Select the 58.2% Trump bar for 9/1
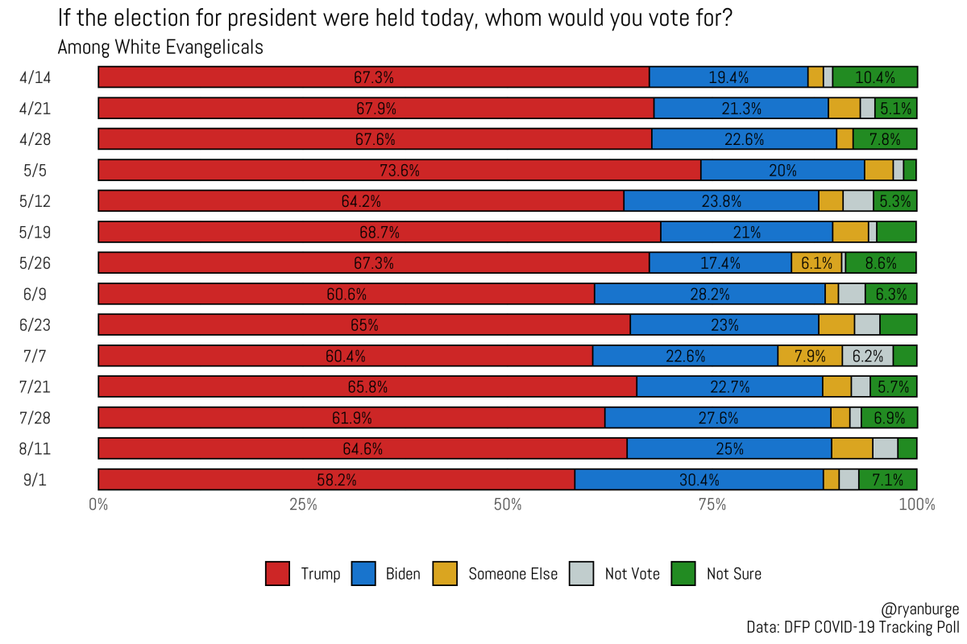Viewport: 967px width, 644px height. (x=336, y=480)
